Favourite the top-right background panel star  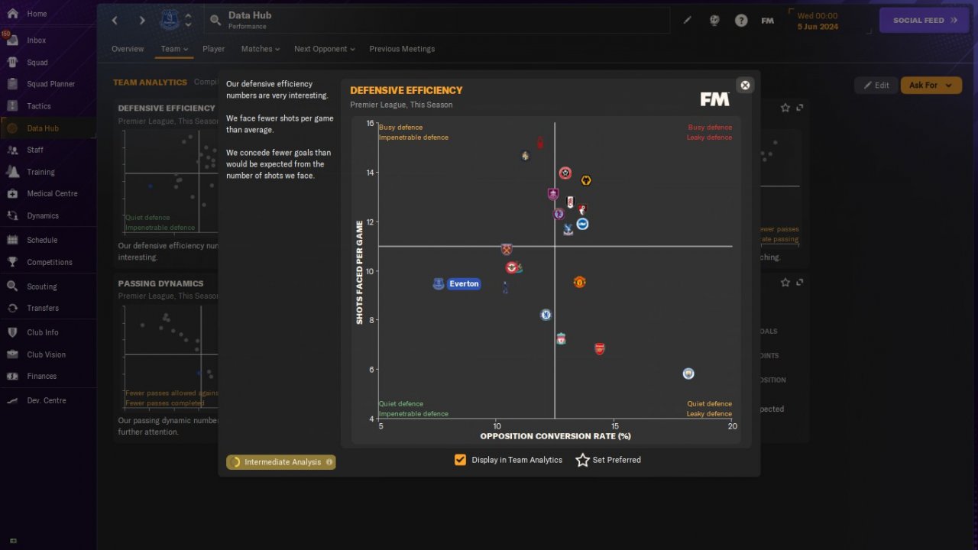coord(785,108)
